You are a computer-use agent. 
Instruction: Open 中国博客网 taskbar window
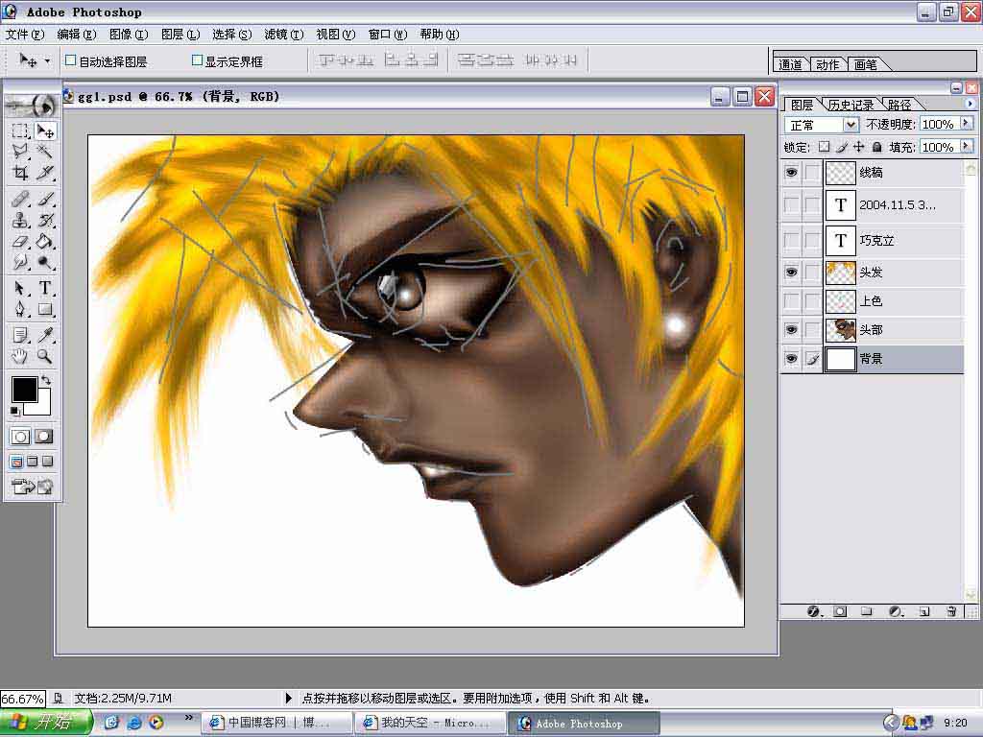[276, 723]
